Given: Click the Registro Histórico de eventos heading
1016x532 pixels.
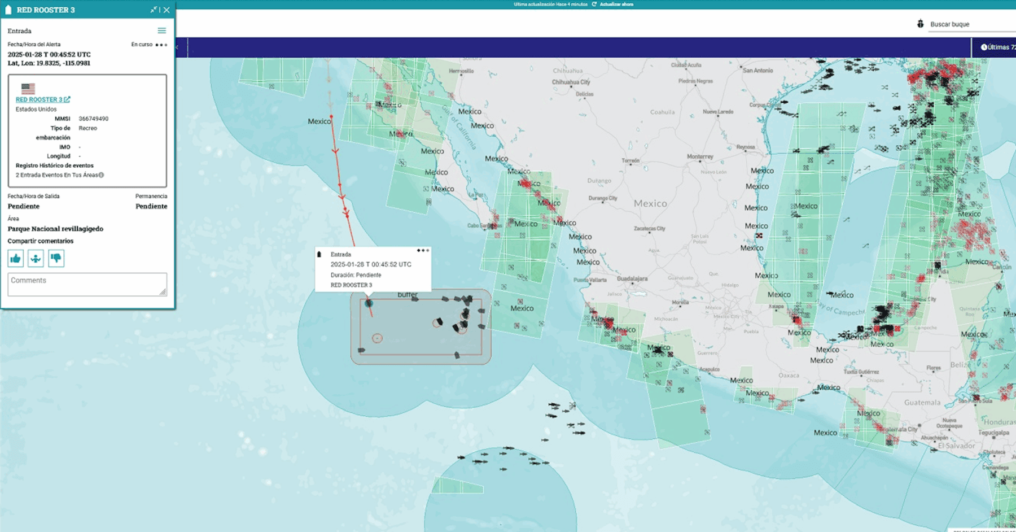Looking at the screenshot, I should point(55,165).
